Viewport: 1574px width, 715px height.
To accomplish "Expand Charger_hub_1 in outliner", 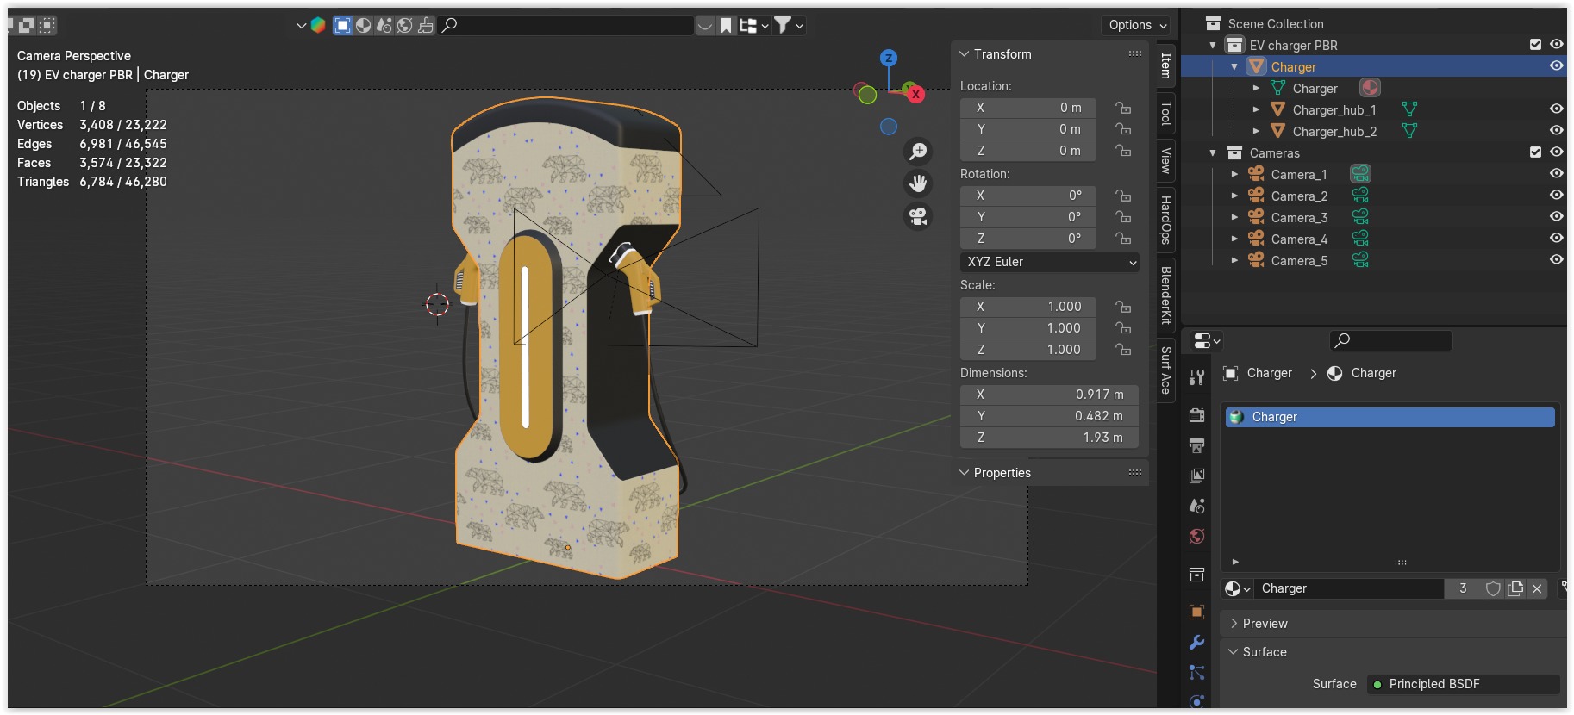I will [1256, 109].
